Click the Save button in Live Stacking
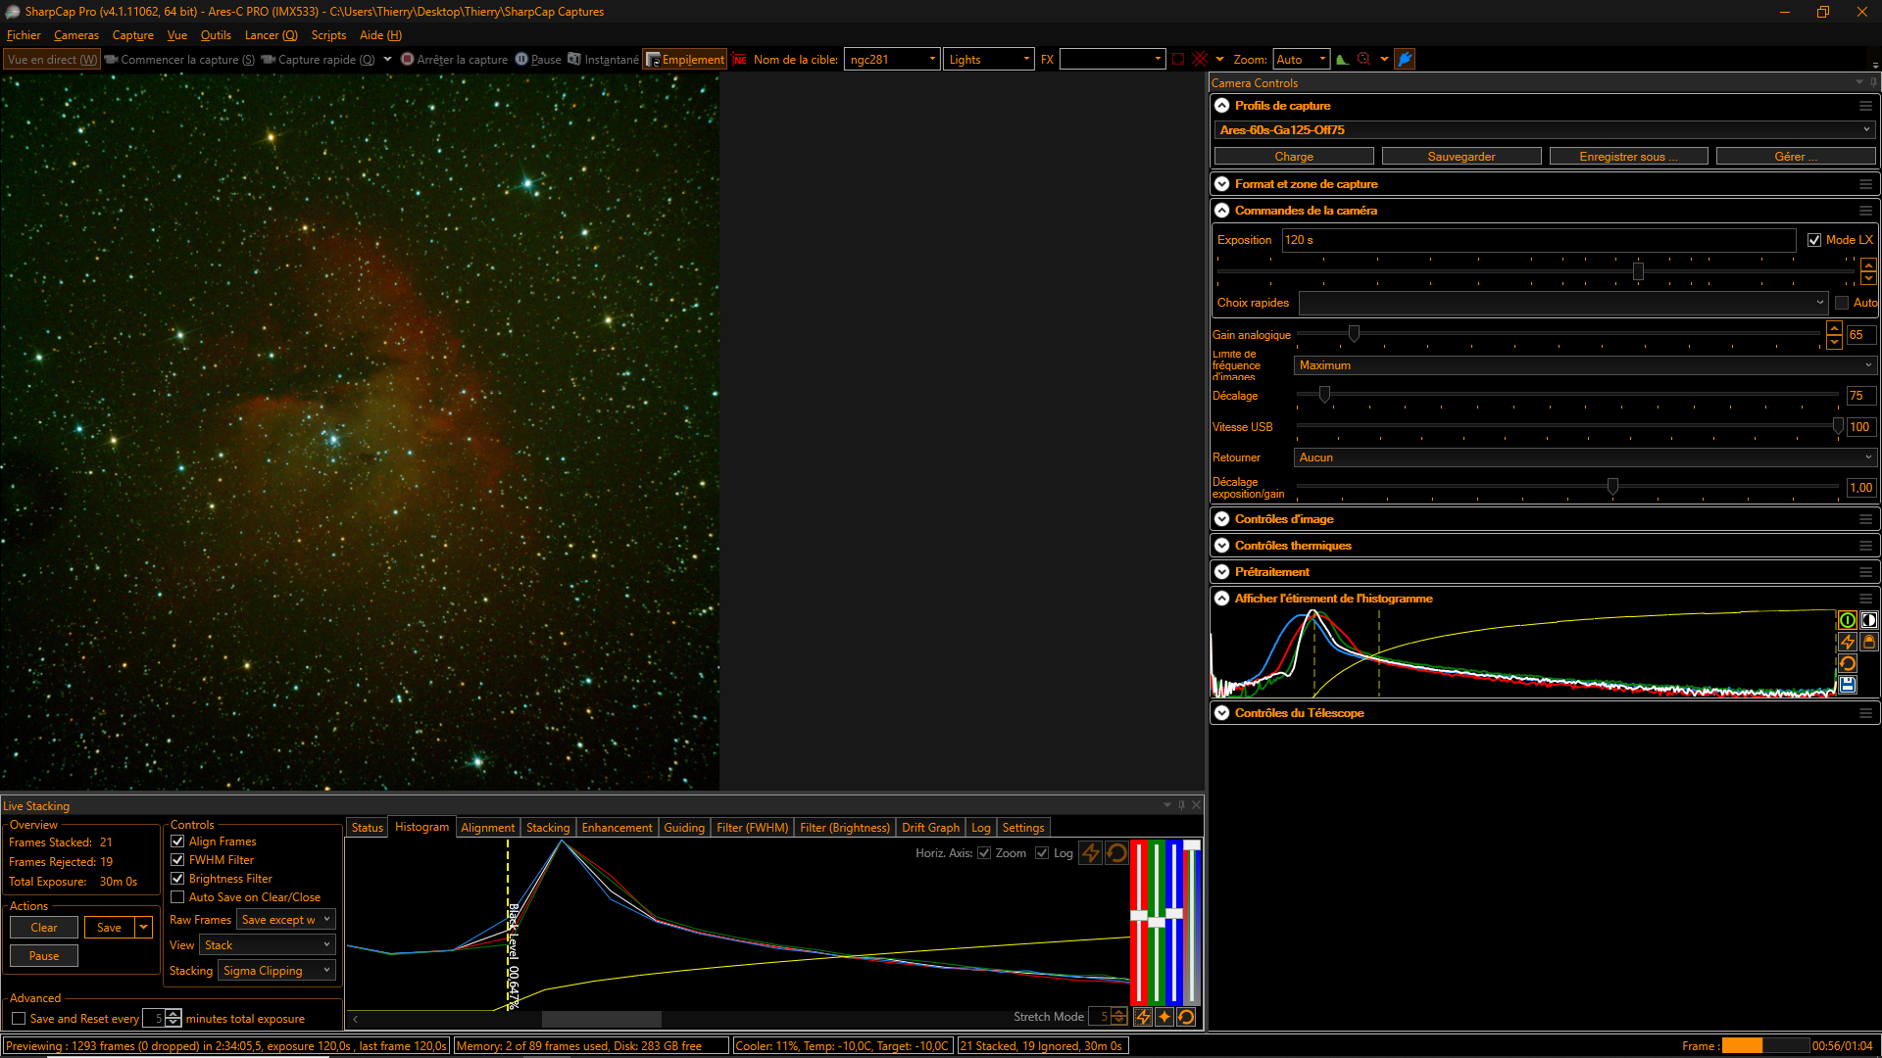 tap(110, 928)
